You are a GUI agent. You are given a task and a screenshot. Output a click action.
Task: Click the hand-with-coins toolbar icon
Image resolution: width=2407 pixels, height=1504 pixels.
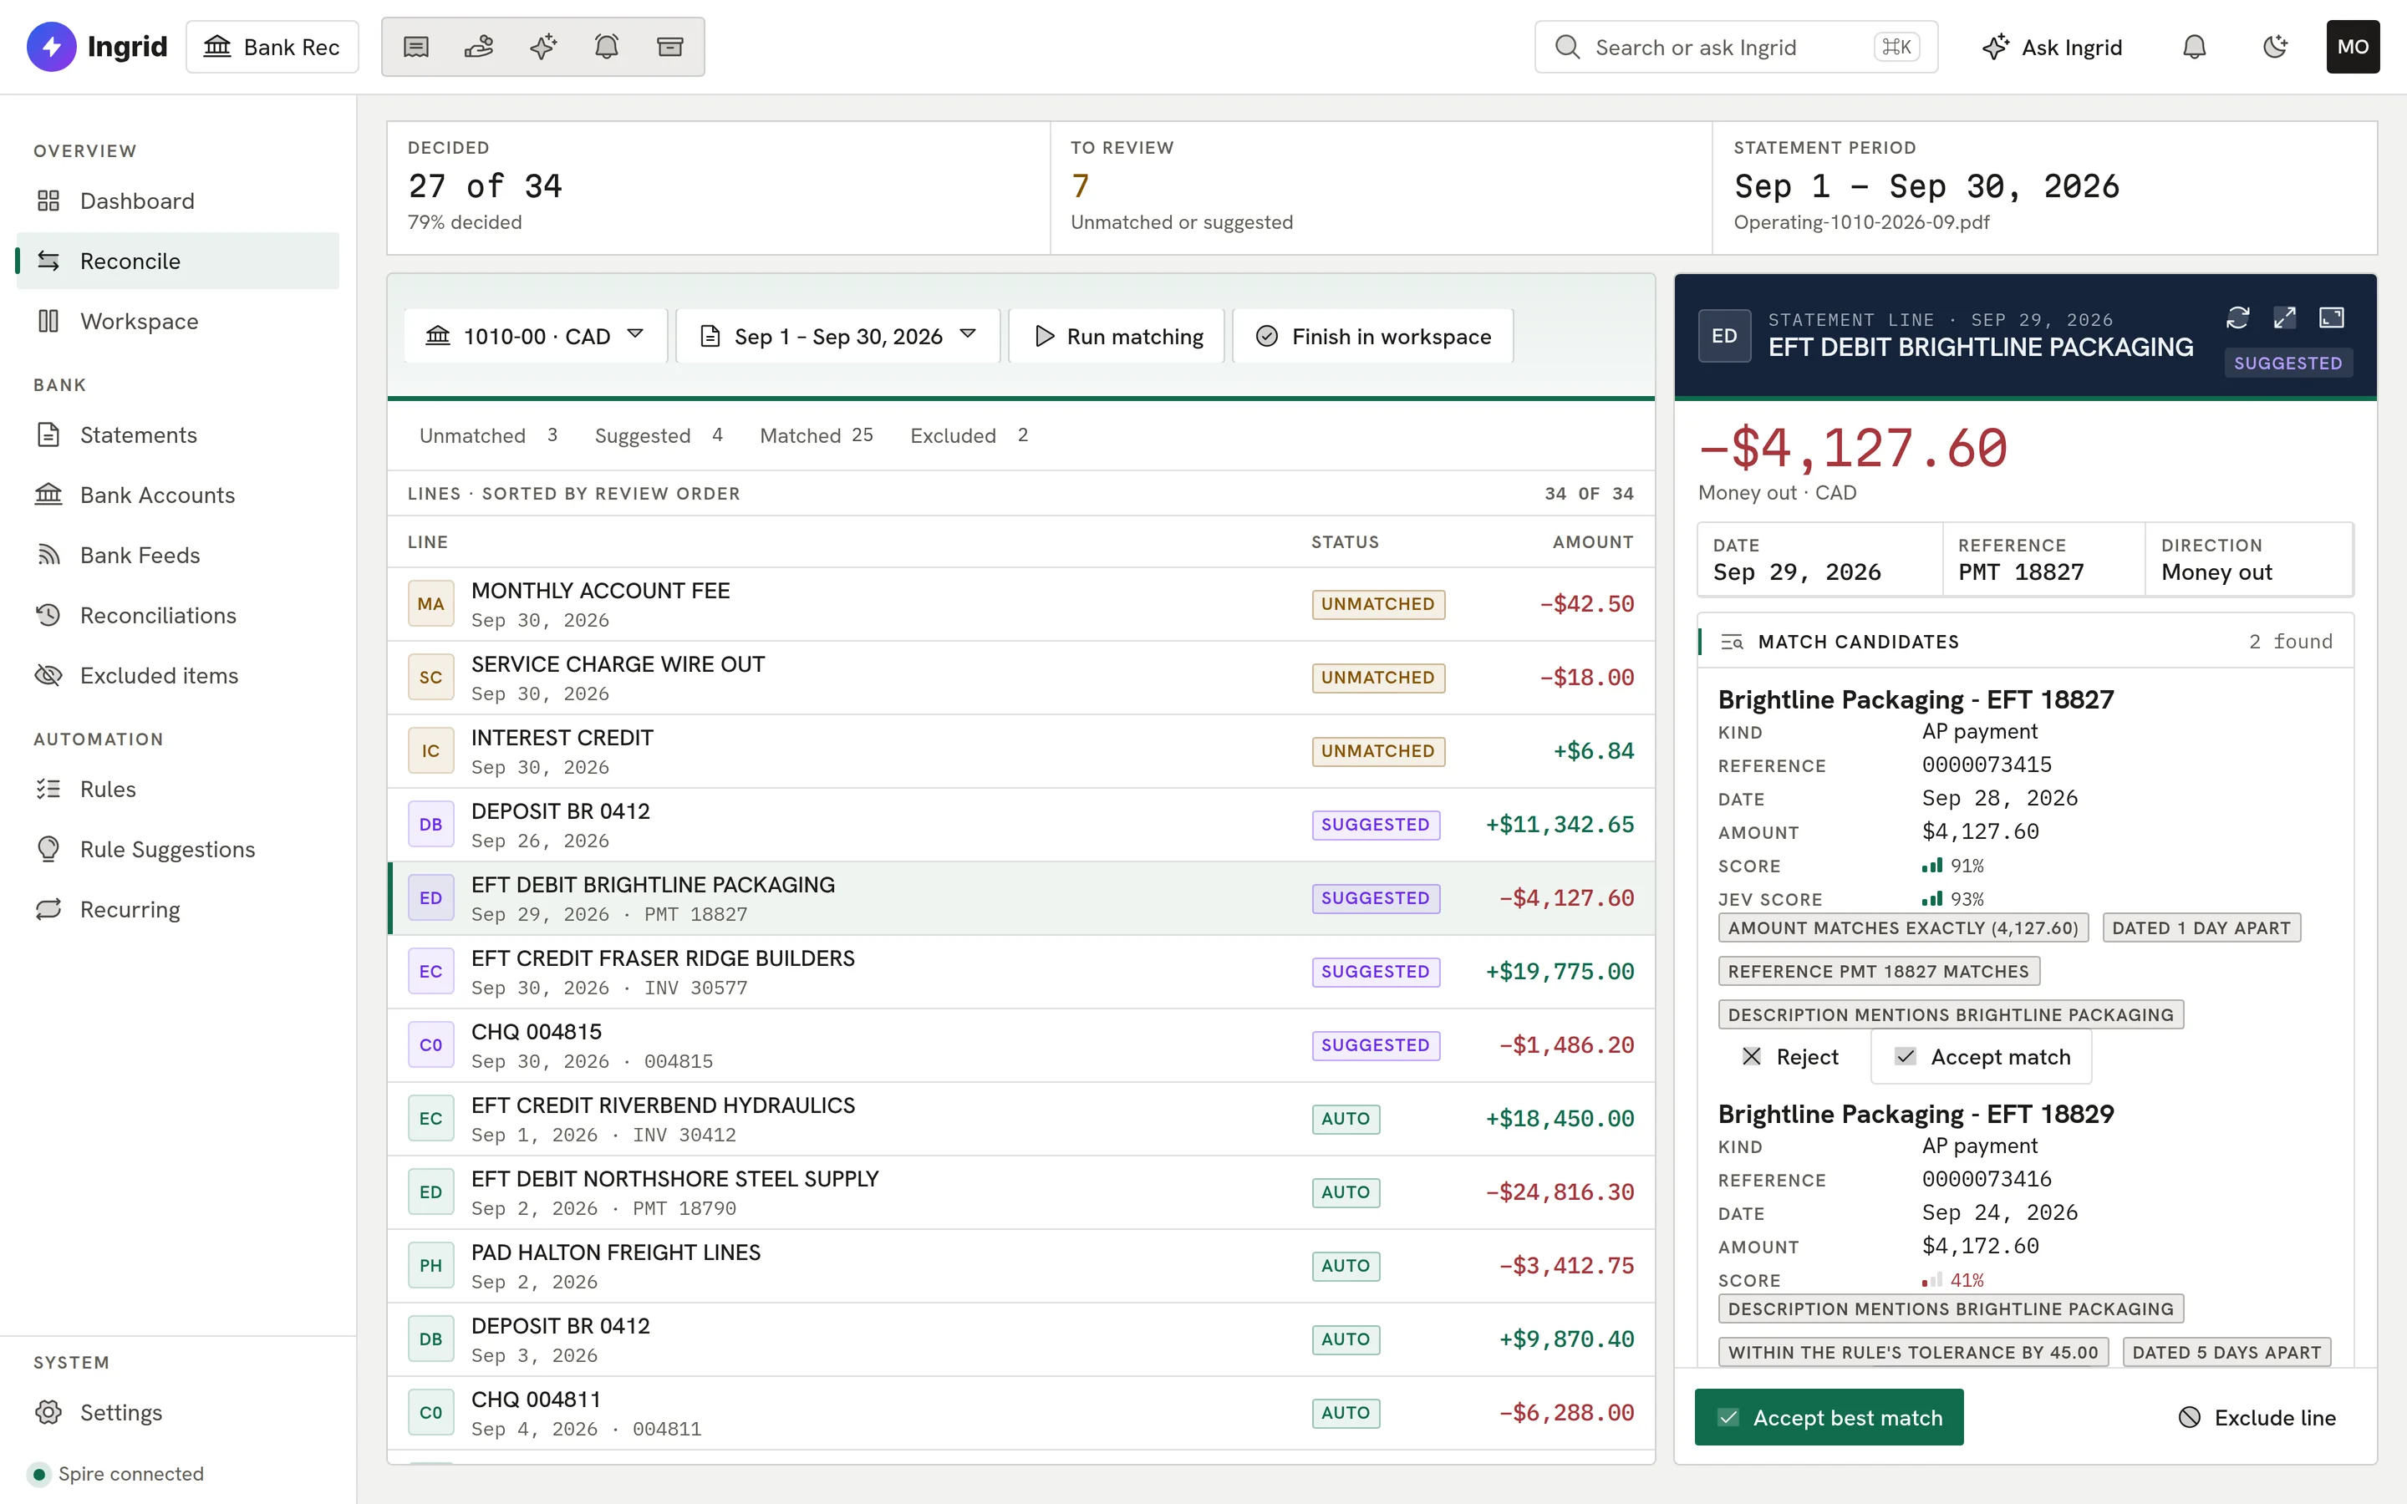[x=480, y=47]
